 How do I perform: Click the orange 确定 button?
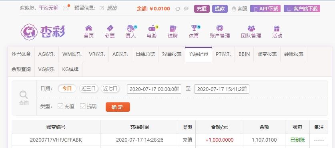click(118, 107)
